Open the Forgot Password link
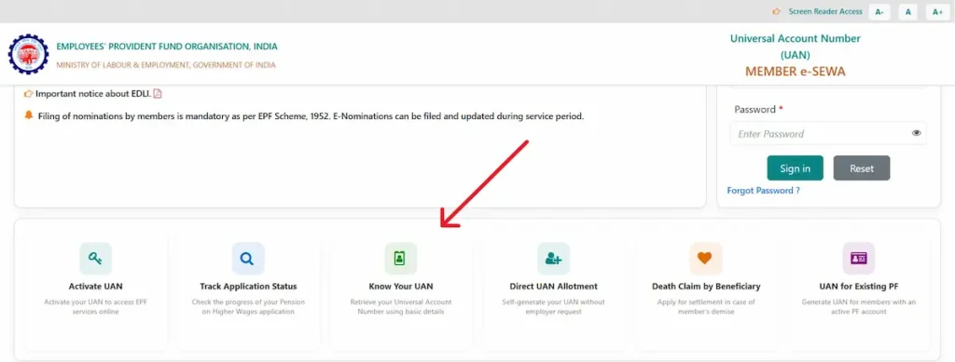This screenshot has width=955, height=362. click(x=763, y=191)
